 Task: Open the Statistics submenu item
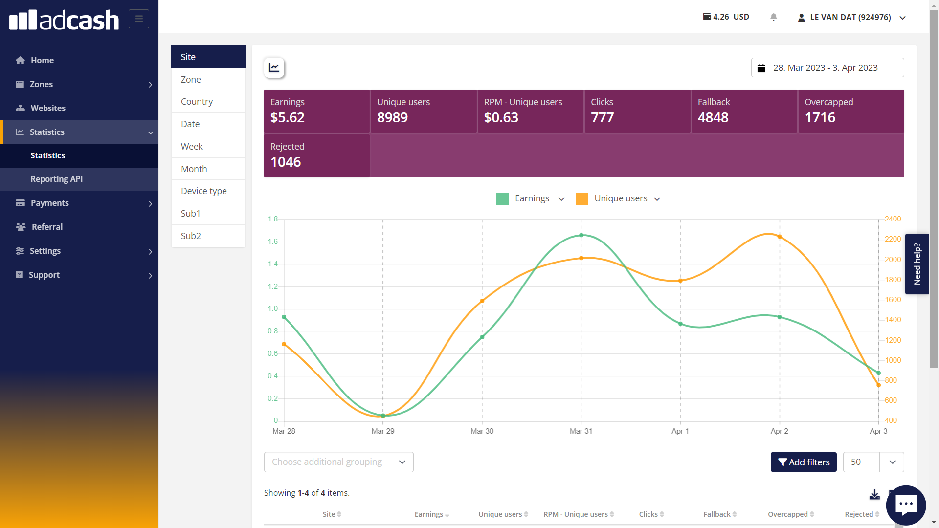79,155
